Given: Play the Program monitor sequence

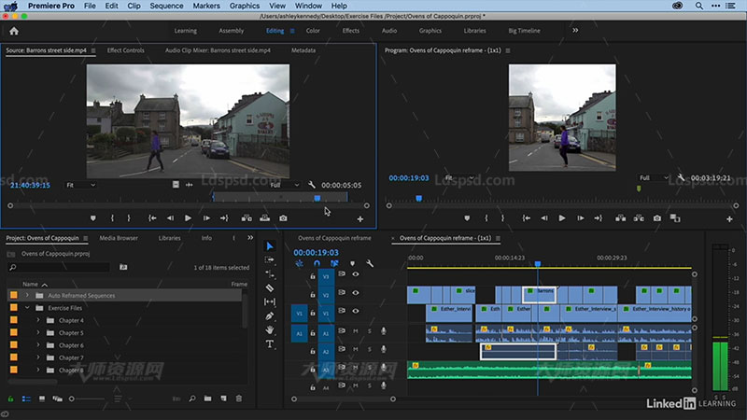Looking at the screenshot, I should [x=562, y=218].
